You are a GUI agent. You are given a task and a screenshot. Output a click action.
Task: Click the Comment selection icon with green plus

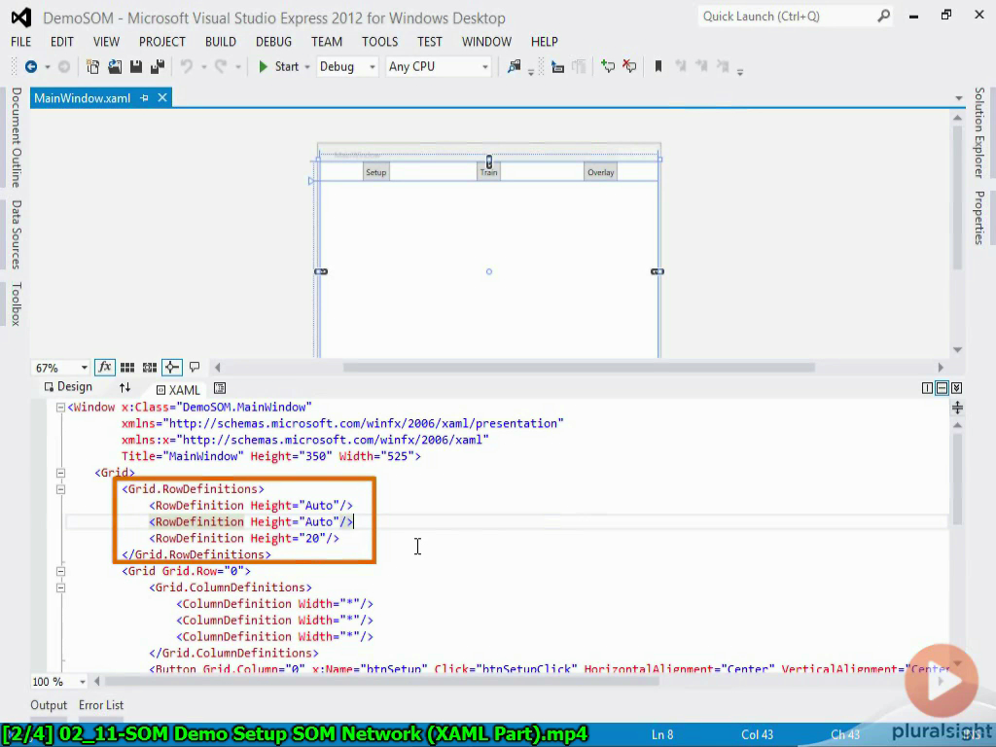608,66
